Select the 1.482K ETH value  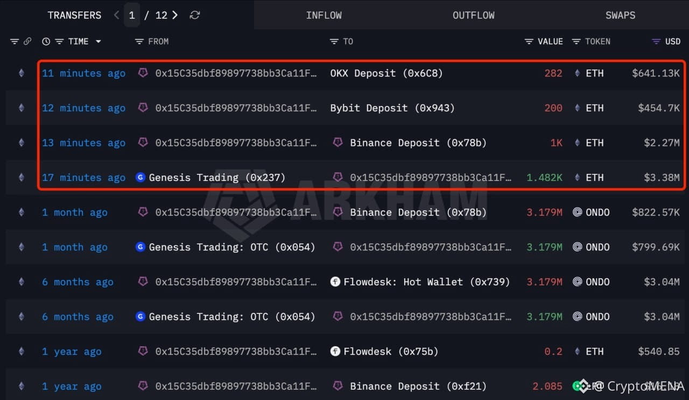coord(544,178)
